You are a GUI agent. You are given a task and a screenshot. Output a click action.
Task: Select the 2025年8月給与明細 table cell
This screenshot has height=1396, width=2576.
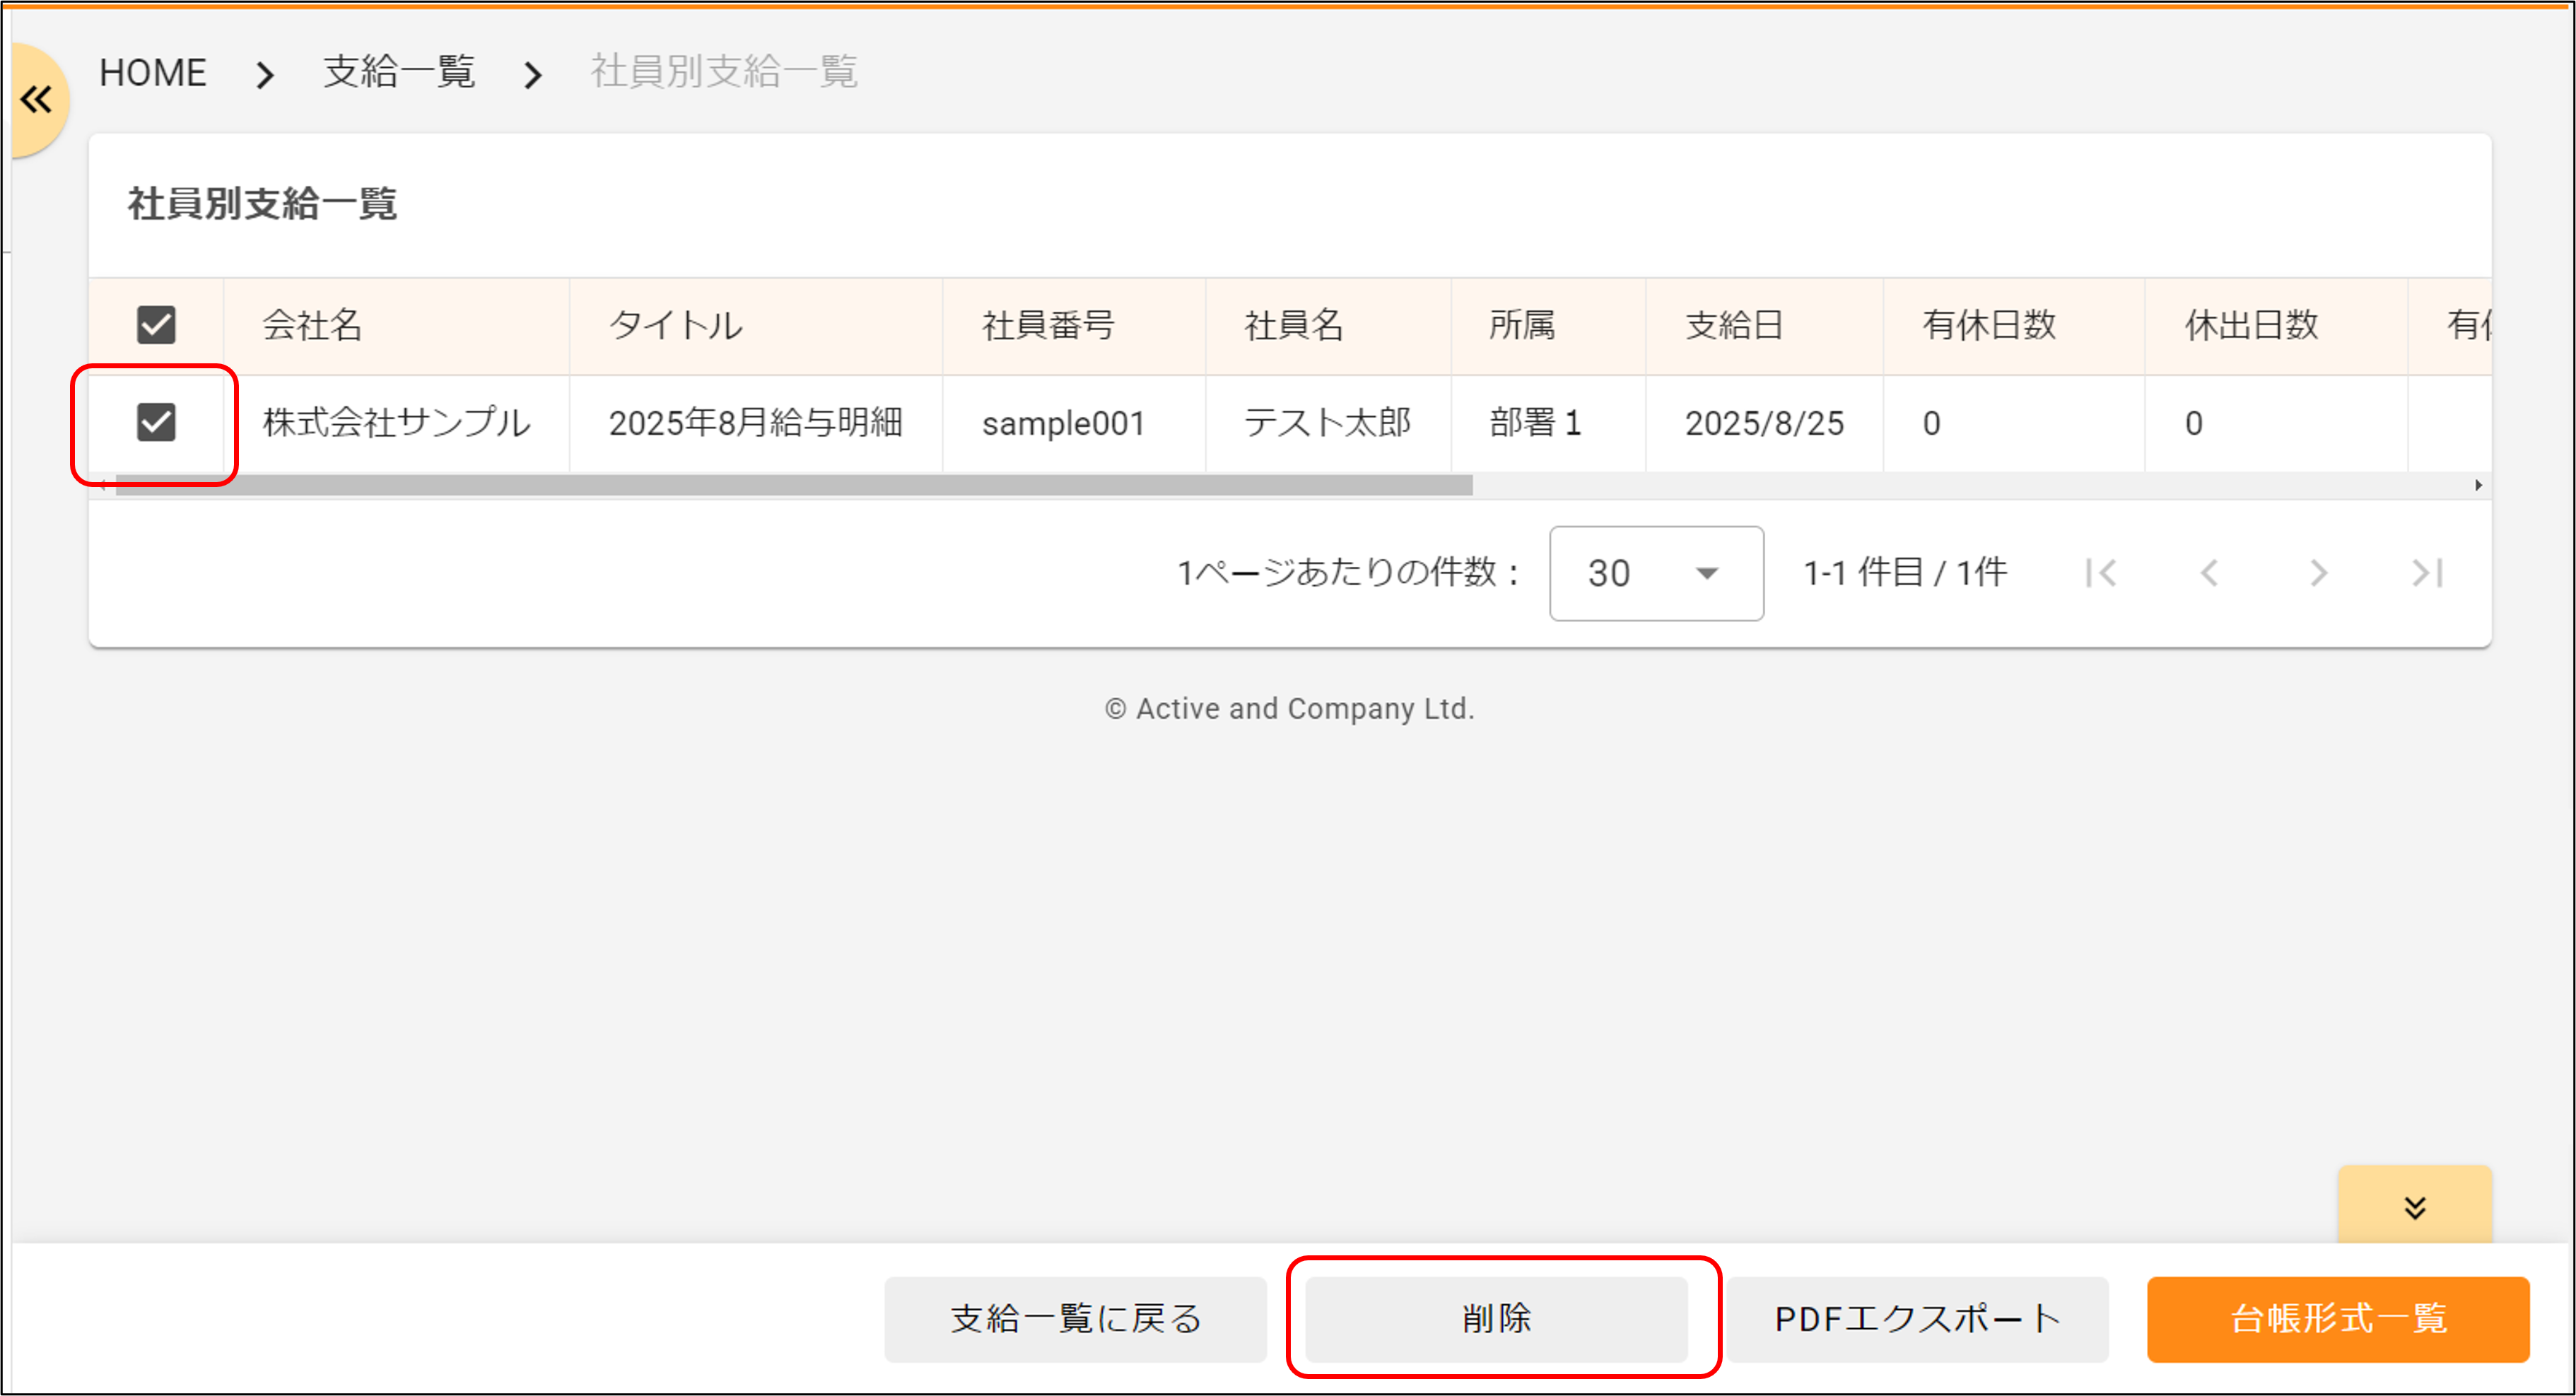click(x=756, y=422)
